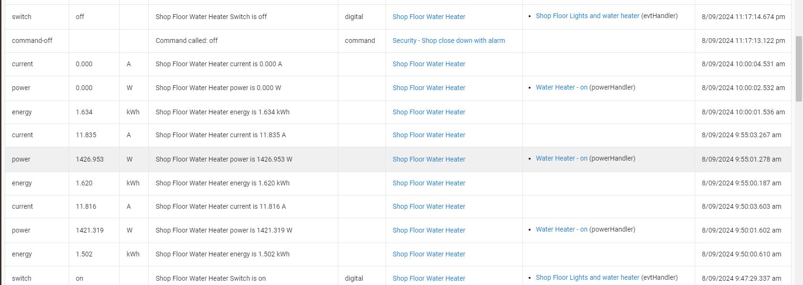Open Shop Floor Water Heater device link in switch off row
803x285 pixels.
coord(428,17)
